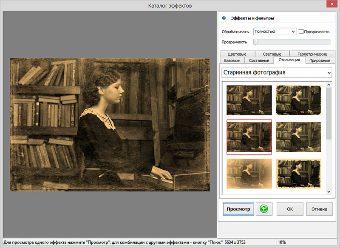Pick the bottom-left faded sepia preset thumbnail

[249, 173]
